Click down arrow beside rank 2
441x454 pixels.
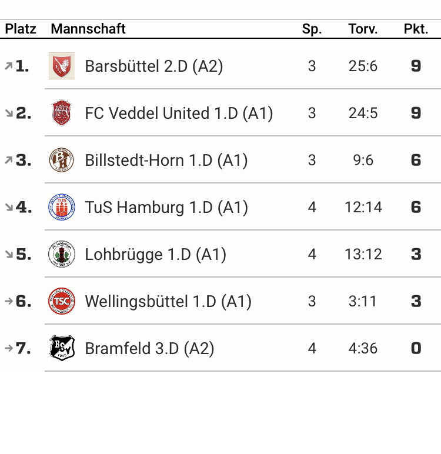9,113
